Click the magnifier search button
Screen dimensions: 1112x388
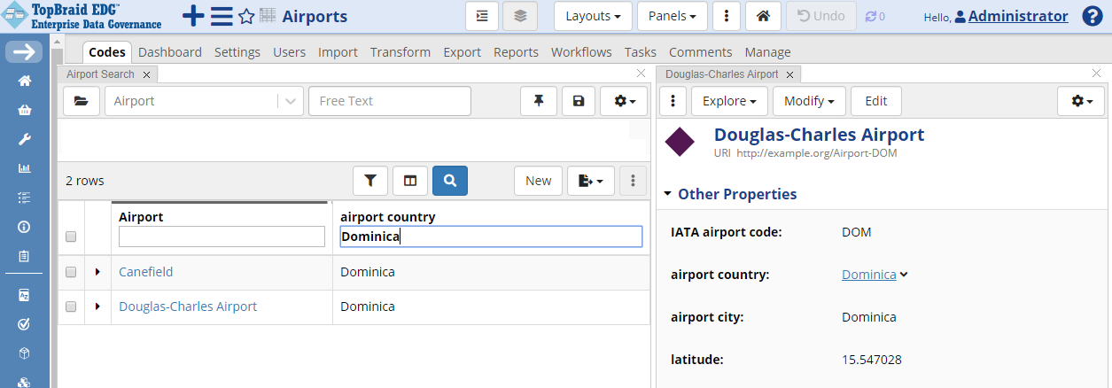point(450,181)
